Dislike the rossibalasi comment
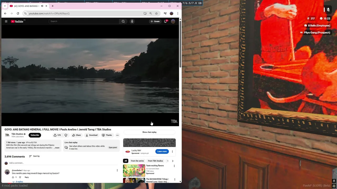Image resolution: width=337 pixels, height=189 pixels. [20, 177]
